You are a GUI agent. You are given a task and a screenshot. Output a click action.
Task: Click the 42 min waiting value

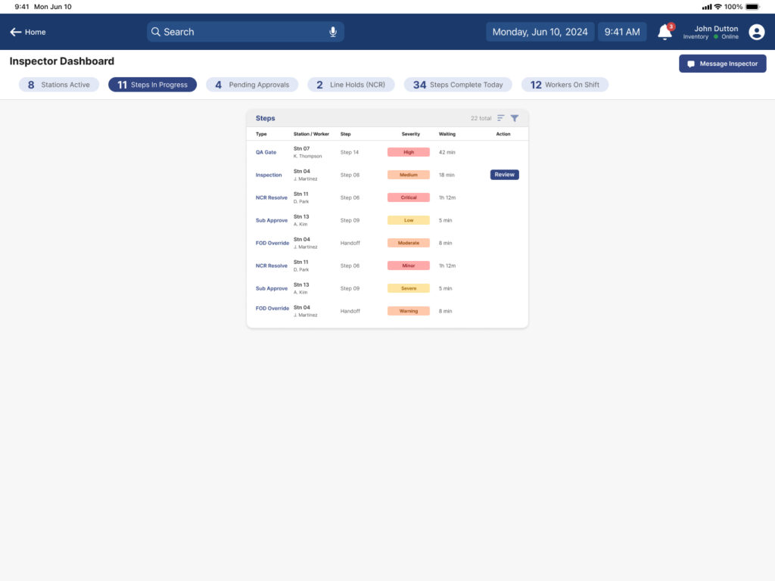click(447, 153)
